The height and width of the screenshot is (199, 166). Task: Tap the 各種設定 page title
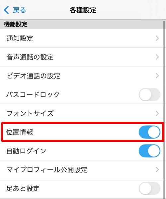point(83,10)
